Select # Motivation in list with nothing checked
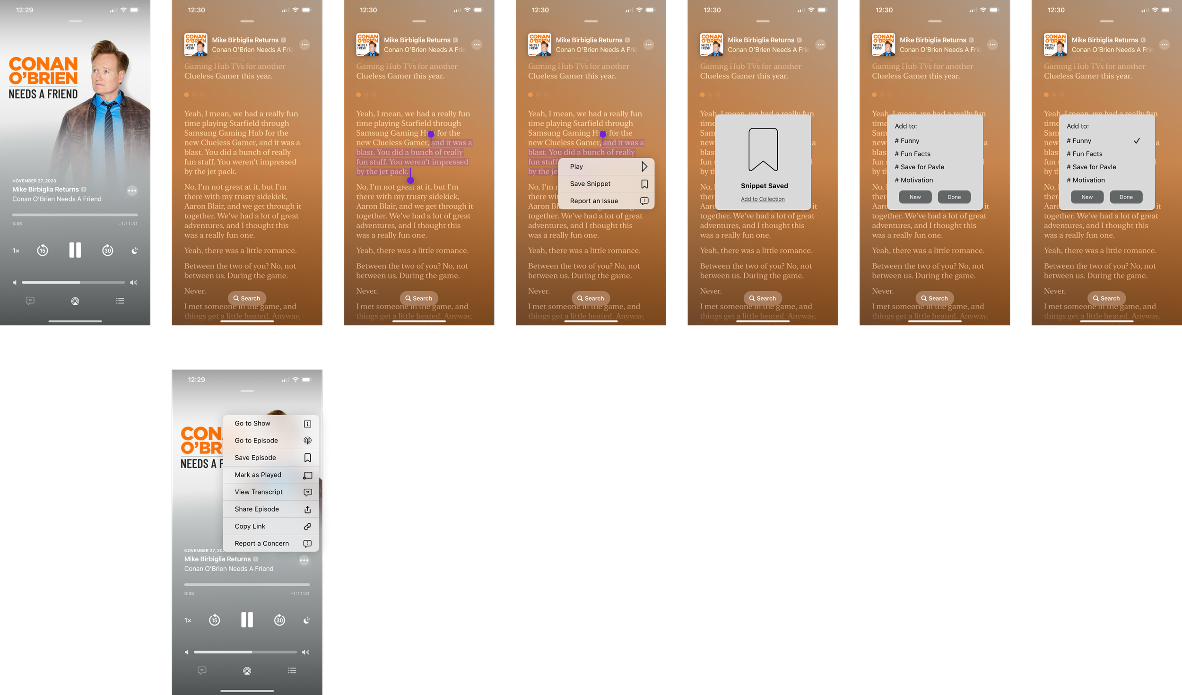Viewport: 1182px width, 695px height. click(916, 180)
